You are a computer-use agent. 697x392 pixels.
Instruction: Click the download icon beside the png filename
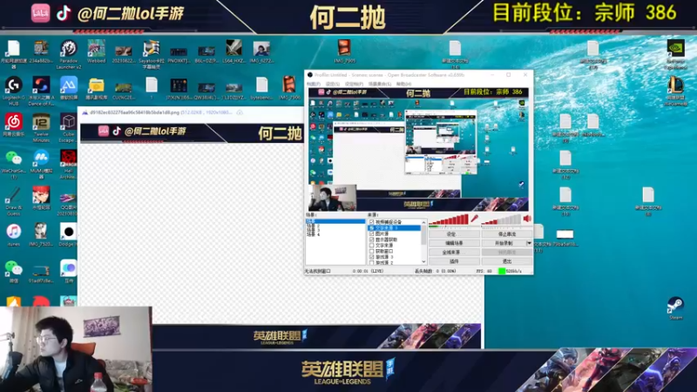pos(240,112)
